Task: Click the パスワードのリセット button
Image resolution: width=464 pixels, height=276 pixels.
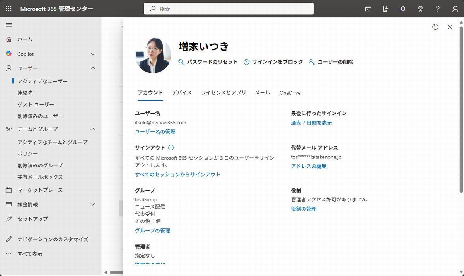Action: [x=208, y=62]
